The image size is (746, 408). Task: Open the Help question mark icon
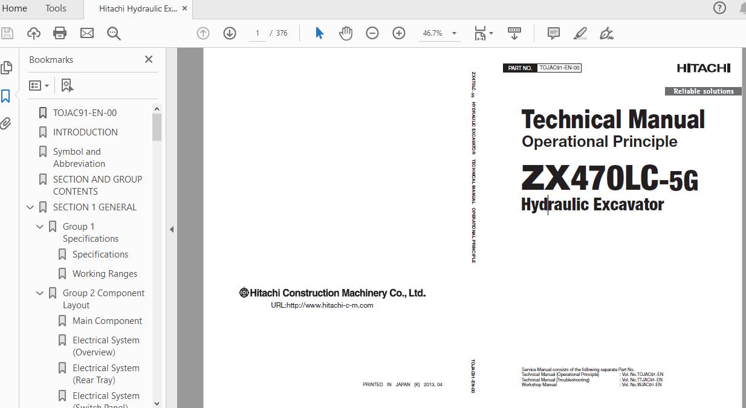coord(719,8)
